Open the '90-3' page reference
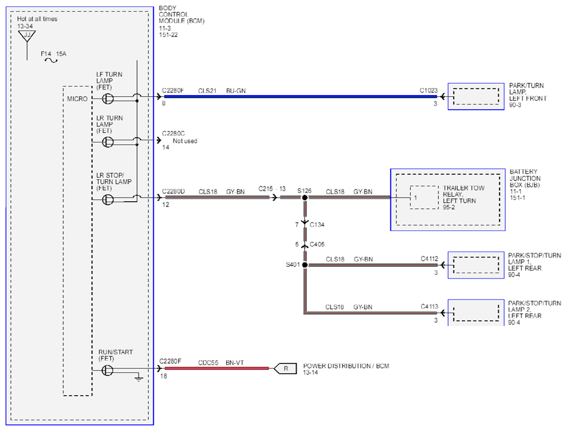 pos(515,105)
